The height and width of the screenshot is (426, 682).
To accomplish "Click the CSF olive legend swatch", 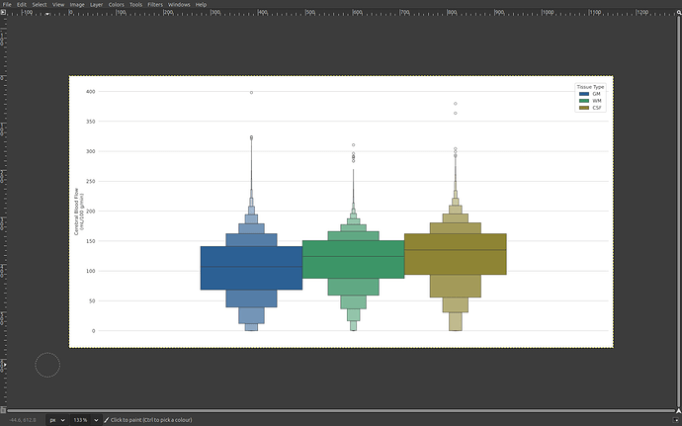I will pos(584,108).
